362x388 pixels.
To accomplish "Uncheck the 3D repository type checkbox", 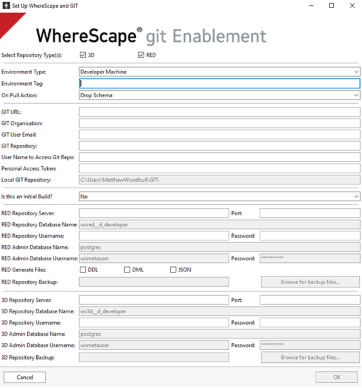I will pos(83,55).
